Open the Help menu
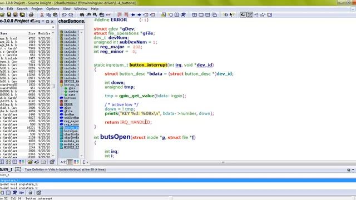Image resolution: width=356 pixels, height=200 pixels. [x=95, y=9]
